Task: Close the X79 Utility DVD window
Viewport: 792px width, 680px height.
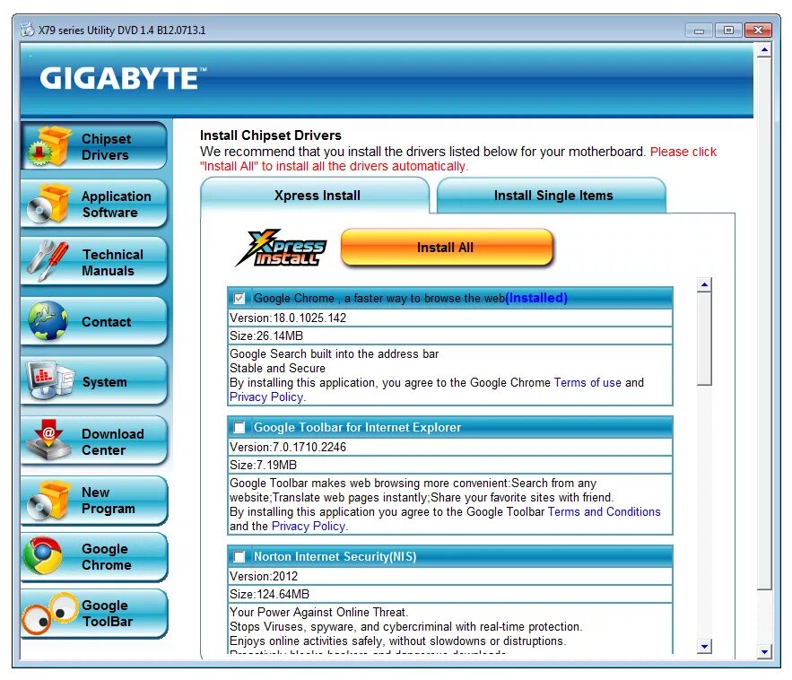Action: (758, 31)
